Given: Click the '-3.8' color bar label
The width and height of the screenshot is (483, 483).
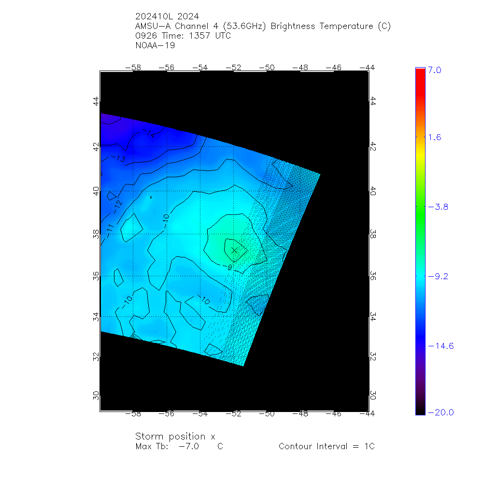Looking at the screenshot, I should coord(438,207).
